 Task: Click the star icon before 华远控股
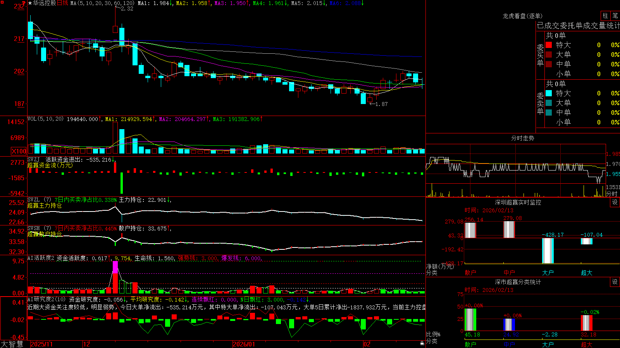pos(30,3)
